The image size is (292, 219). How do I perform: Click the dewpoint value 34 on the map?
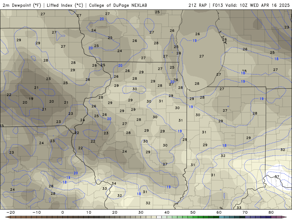click(x=114, y=184)
